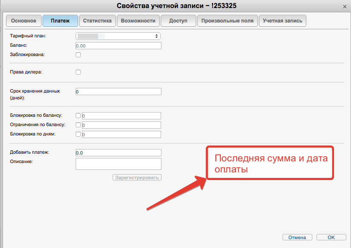
Task: Enable Блокировка по балансу checkbox
Action: pos(78,116)
